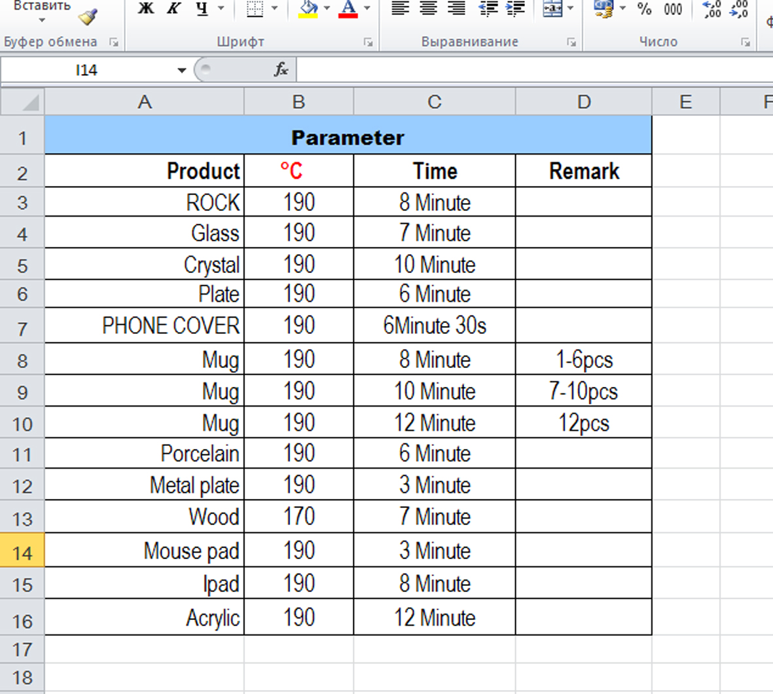Click inside the formula bar input

coord(534,69)
